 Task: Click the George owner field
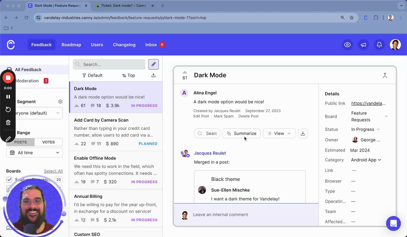[366, 140]
